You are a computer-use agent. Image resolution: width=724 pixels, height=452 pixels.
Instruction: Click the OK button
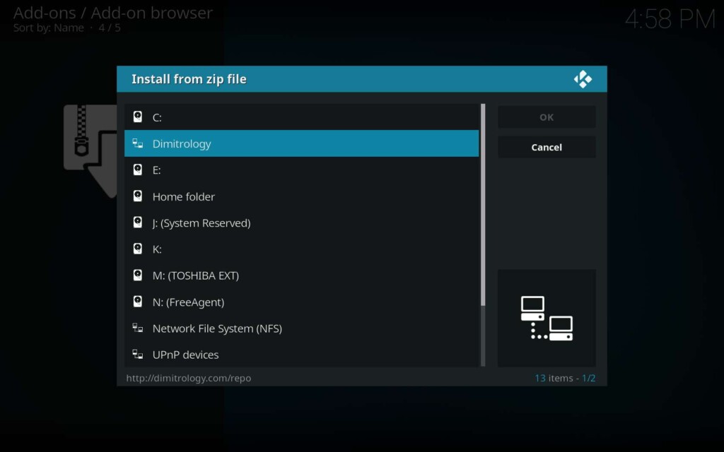547,117
